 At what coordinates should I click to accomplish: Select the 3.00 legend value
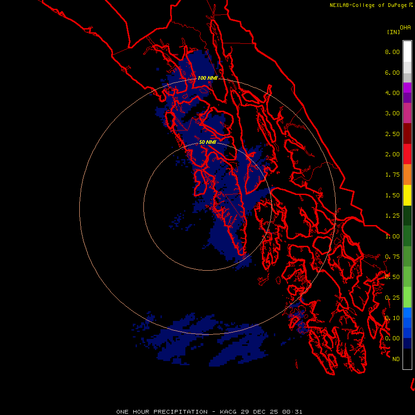[392, 113]
